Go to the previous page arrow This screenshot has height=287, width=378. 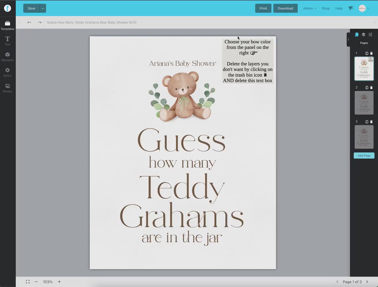(337, 282)
